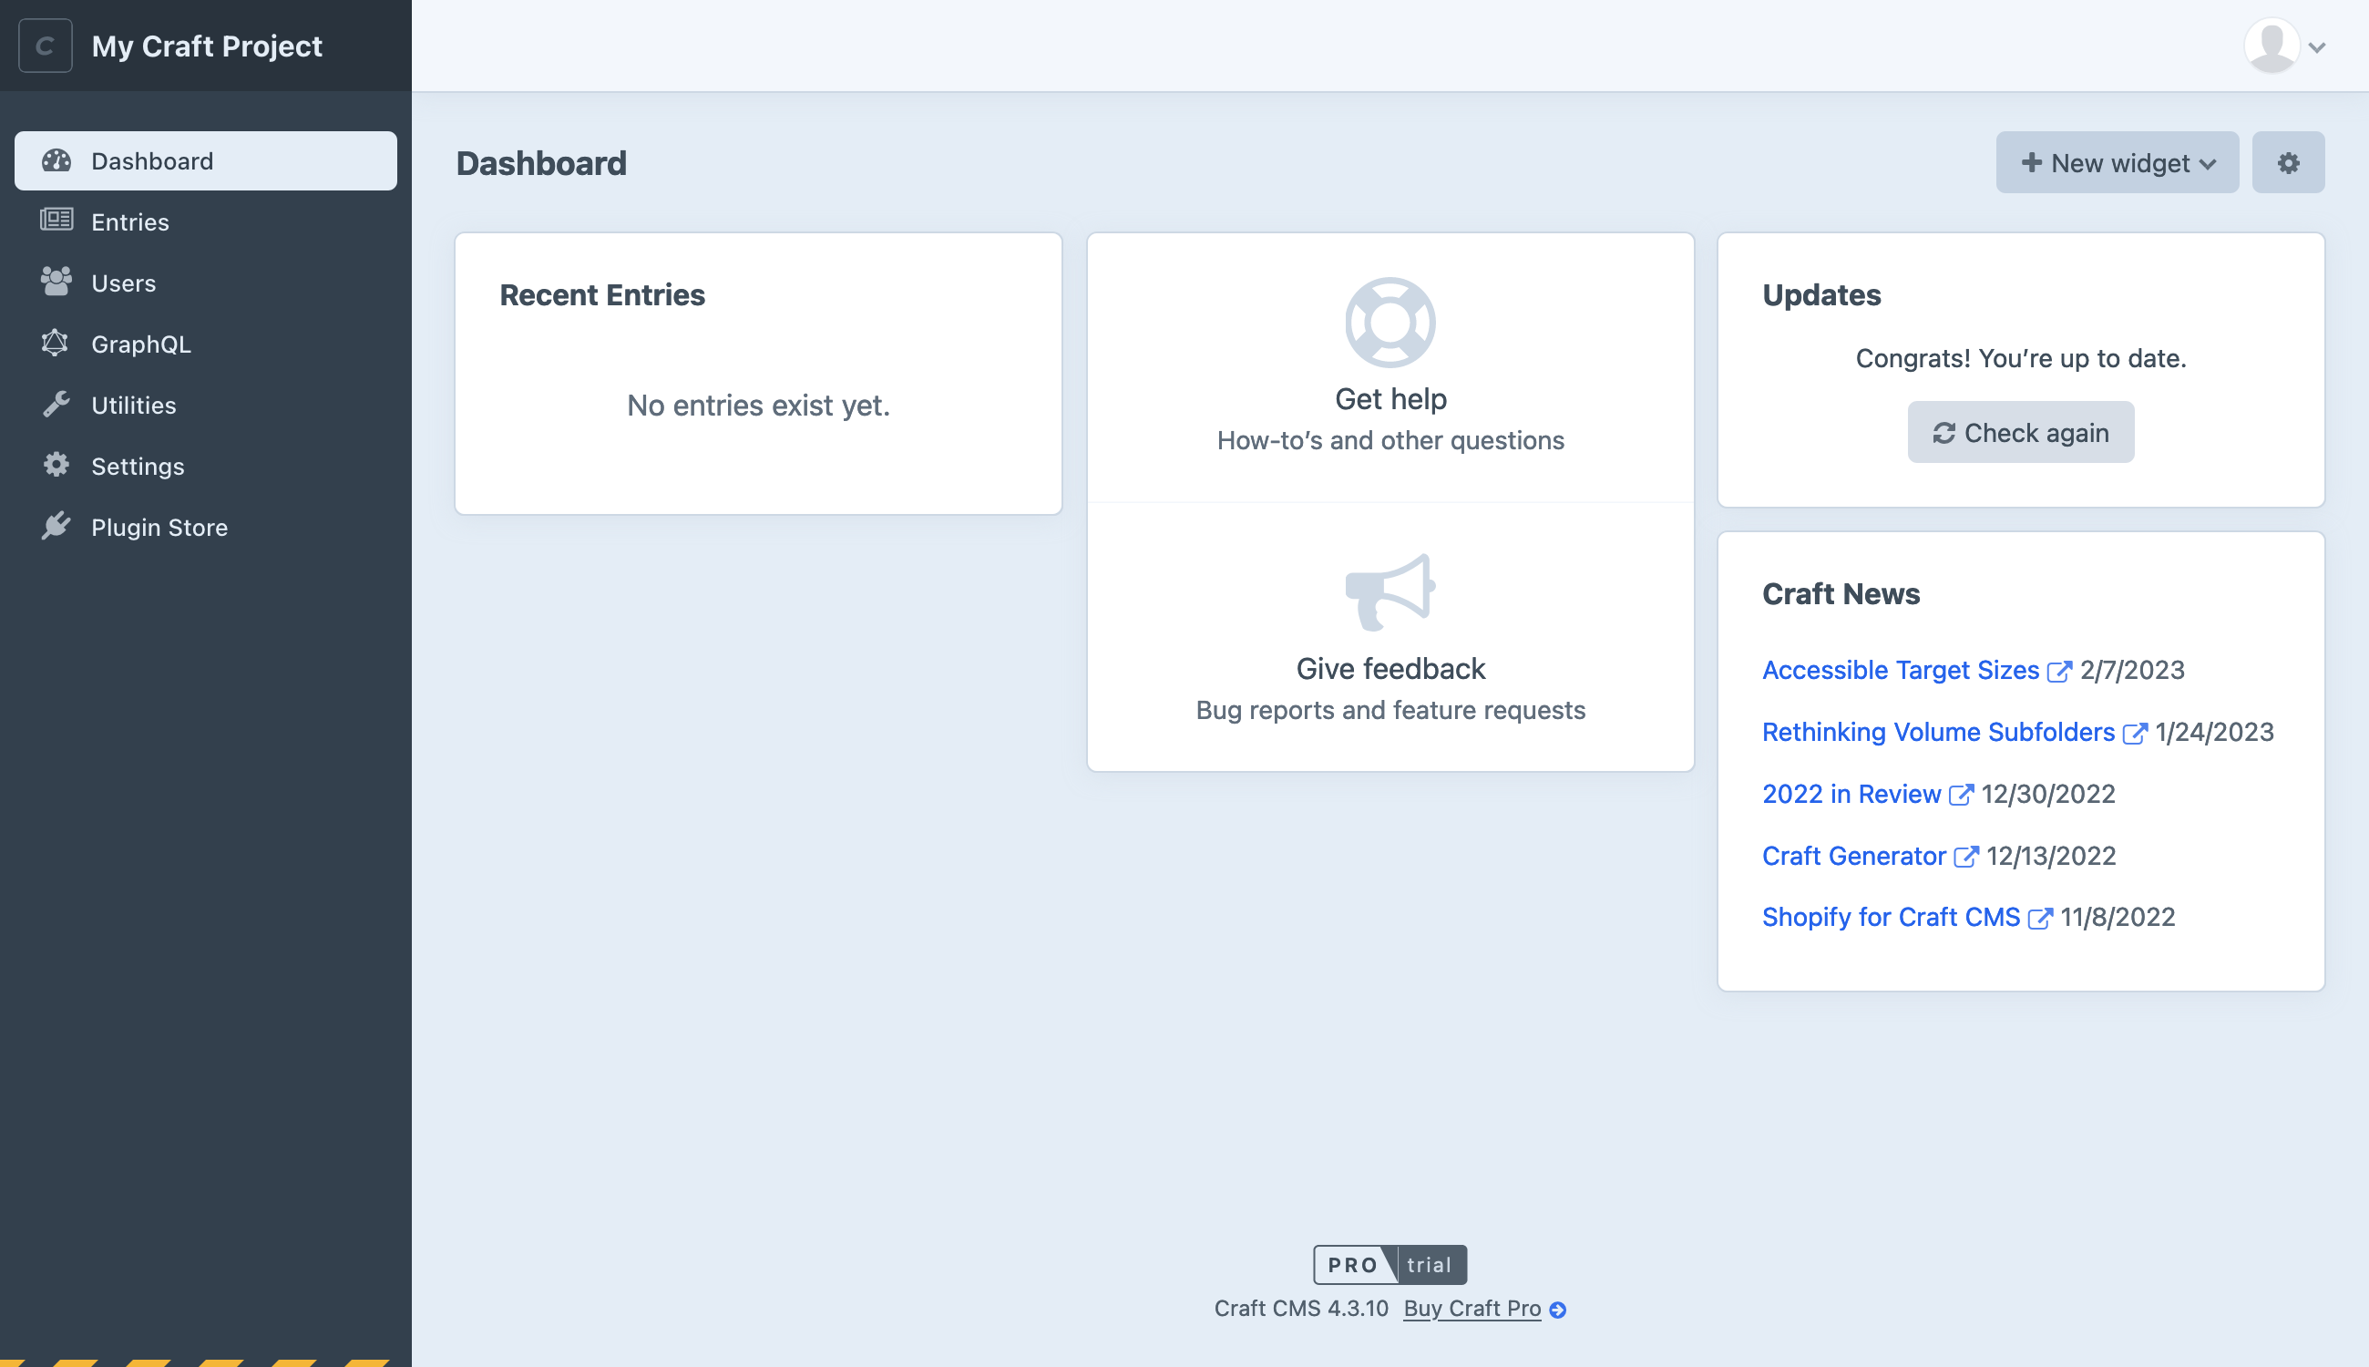Go to Entries in the sidebar
The image size is (2369, 1367).
pyautogui.click(x=206, y=221)
